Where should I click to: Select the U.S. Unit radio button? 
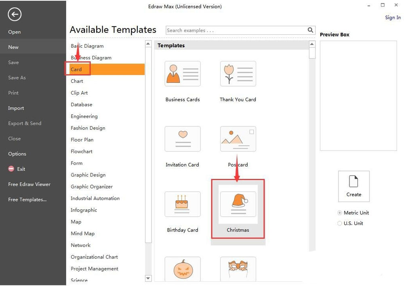[x=340, y=223]
